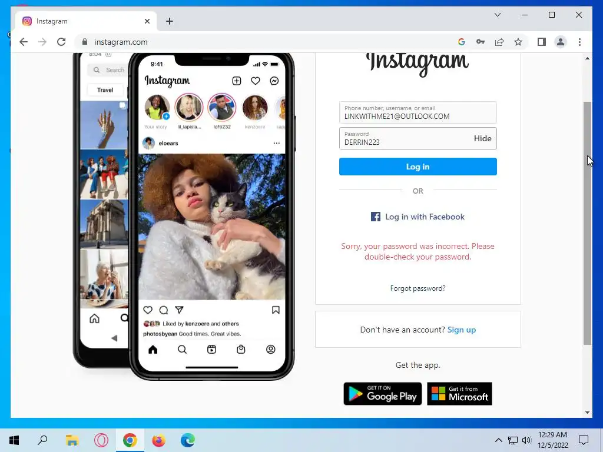603x452 pixels.
Task: Click the Instagram logo above the form
Action: tap(418, 64)
